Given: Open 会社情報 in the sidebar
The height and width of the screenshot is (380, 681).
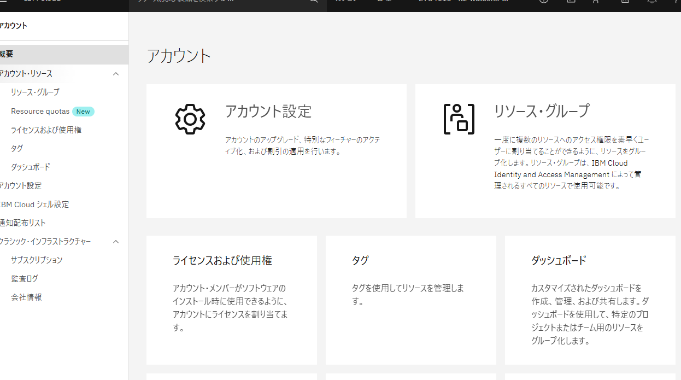Looking at the screenshot, I should click(x=26, y=297).
